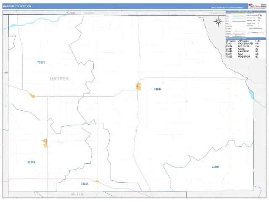269x202 pixels.
Task: Click the 'HARPER COUNTY, OK' title
Action: coord(17,6)
